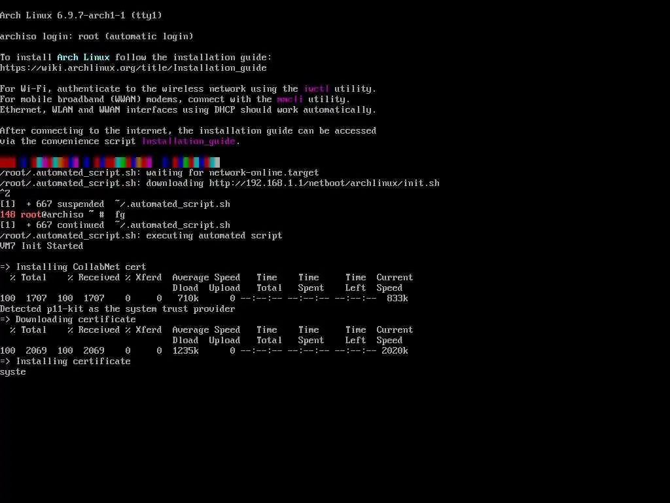Click the Installation_guide wiki URL
Screen dimensions: 670x503
133,67
